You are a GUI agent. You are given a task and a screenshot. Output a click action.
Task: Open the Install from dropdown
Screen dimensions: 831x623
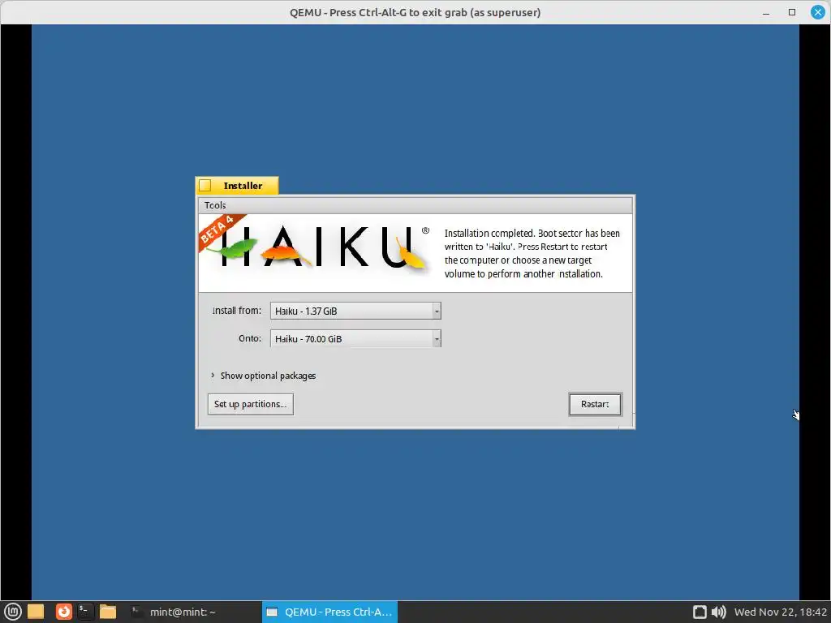tap(355, 311)
